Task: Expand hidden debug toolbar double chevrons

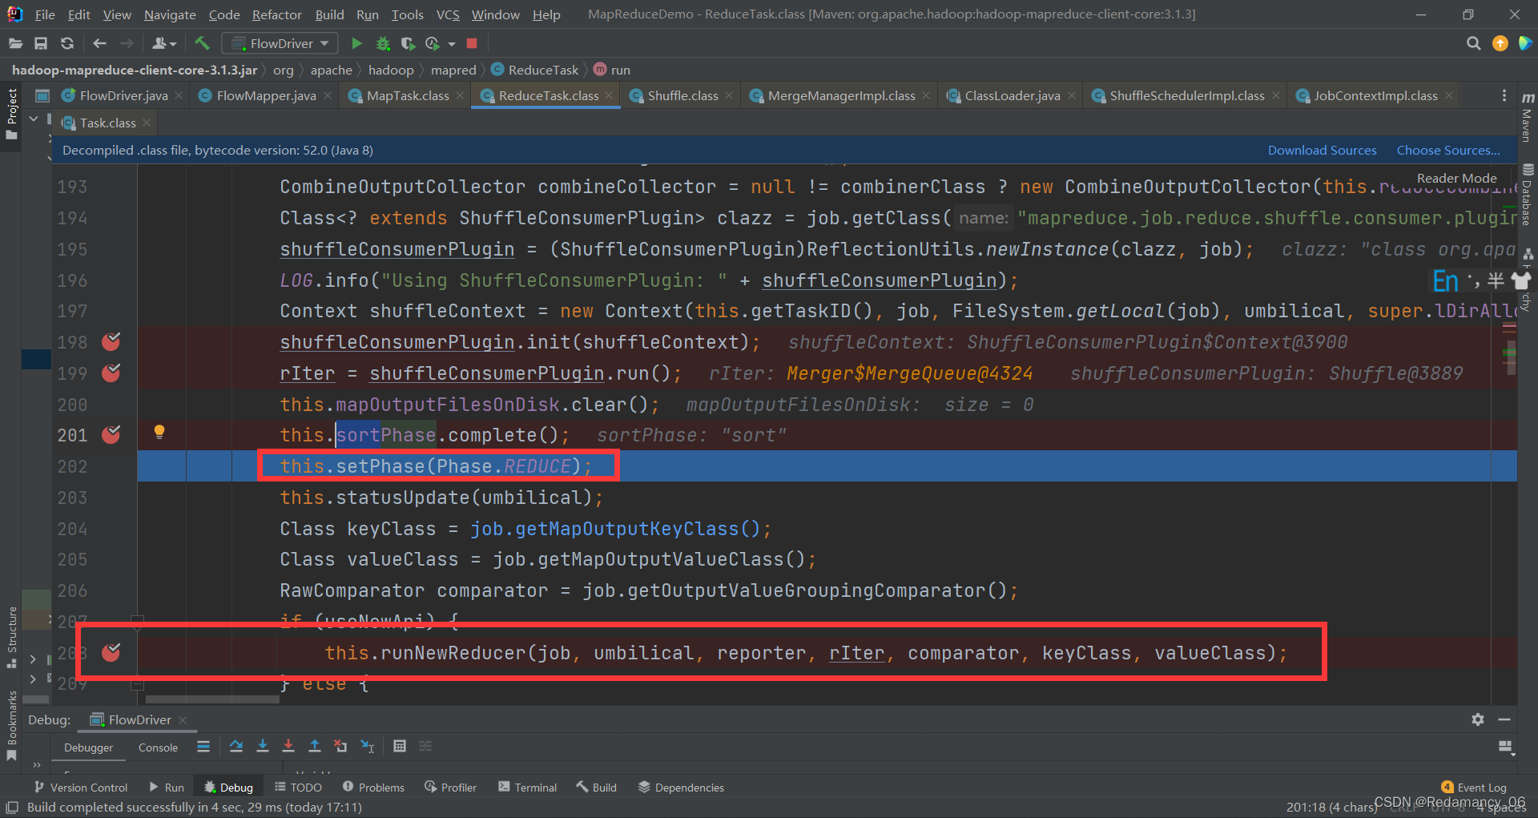Action: coord(37,765)
